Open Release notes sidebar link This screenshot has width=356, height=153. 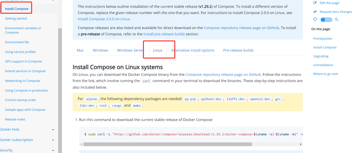[x=15, y=119]
